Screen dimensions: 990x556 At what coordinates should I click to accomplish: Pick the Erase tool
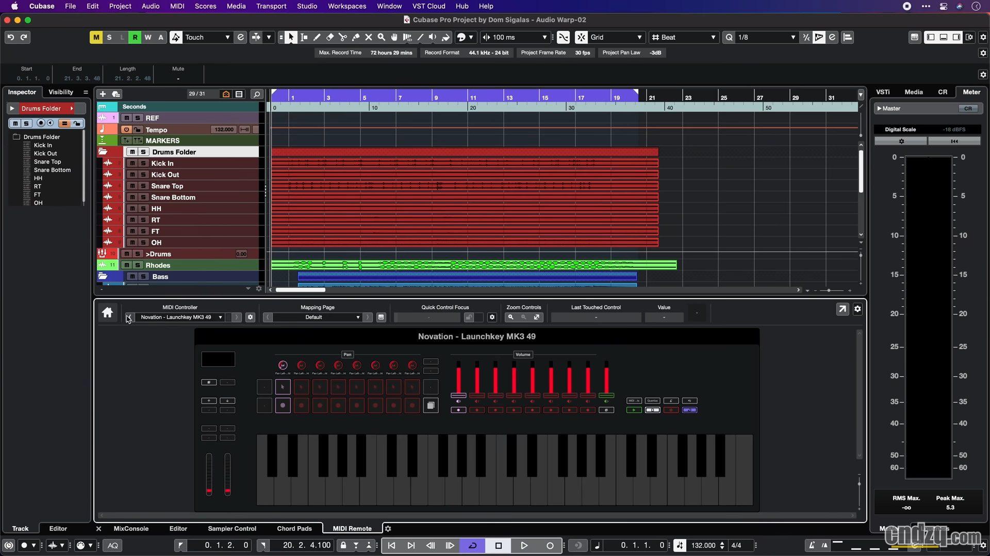click(330, 37)
